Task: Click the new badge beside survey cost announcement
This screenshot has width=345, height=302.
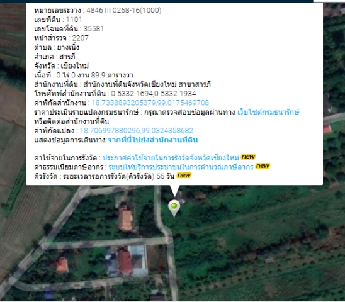Action: [x=248, y=157]
